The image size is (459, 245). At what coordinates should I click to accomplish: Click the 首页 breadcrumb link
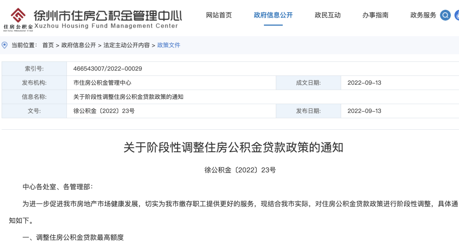[48, 45]
